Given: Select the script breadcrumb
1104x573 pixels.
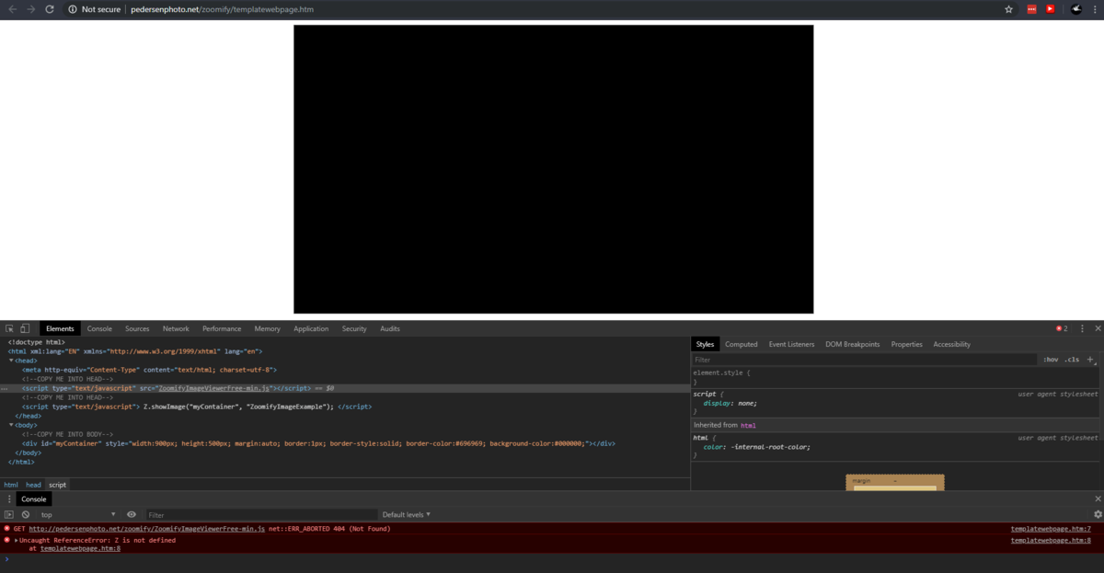Looking at the screenshot, I should point(57,485).
